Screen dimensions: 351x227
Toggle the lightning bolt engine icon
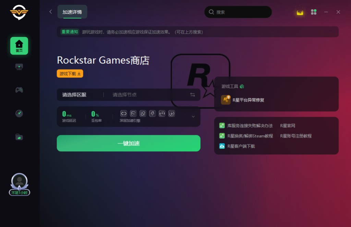pos(153,114)
